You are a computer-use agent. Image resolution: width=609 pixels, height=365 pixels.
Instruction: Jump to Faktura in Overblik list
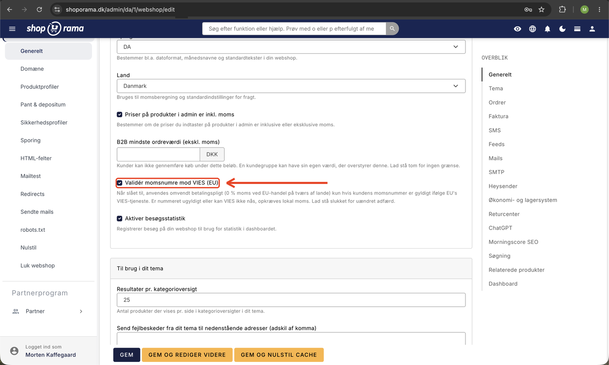tap(499, 116)
